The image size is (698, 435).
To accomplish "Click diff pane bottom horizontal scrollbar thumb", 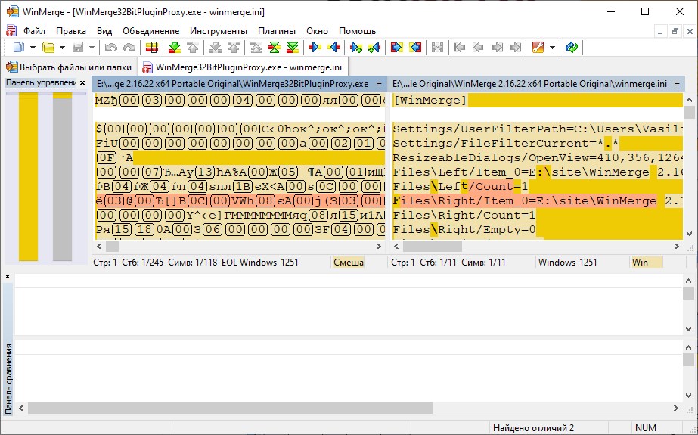I will click(x=230, y=408).
